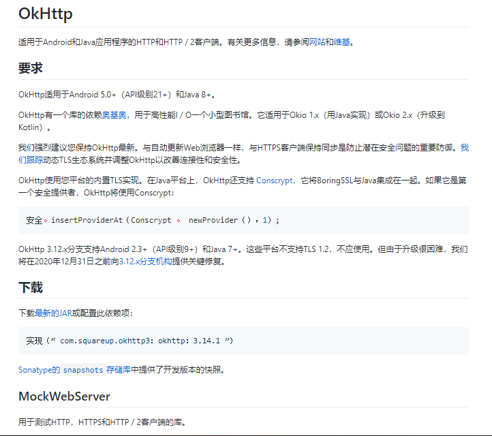Visit the Conscrypt link
492x436 pixels.
click(x=274, y=181)
